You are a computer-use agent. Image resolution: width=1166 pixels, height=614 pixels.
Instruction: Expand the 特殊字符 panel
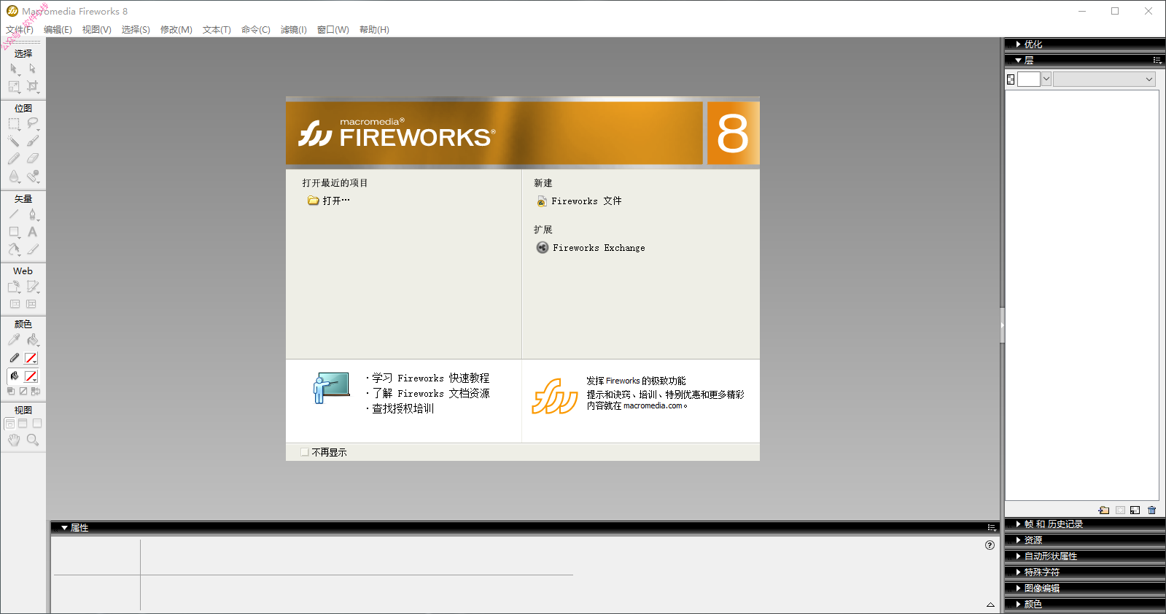1018,572
